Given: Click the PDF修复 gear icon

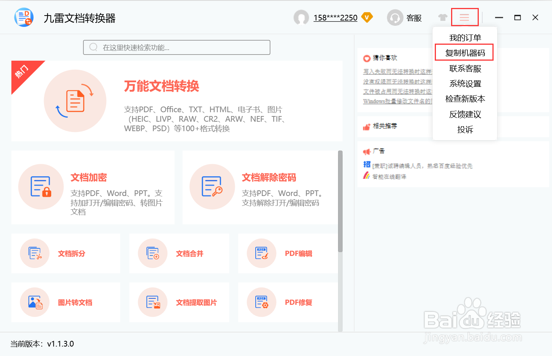Looking at the screenshot, I should (x=261, y=302).
